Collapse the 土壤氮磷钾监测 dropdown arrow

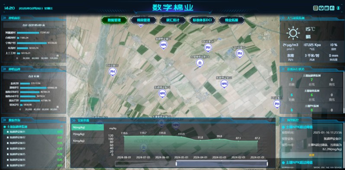pos(61,127)
